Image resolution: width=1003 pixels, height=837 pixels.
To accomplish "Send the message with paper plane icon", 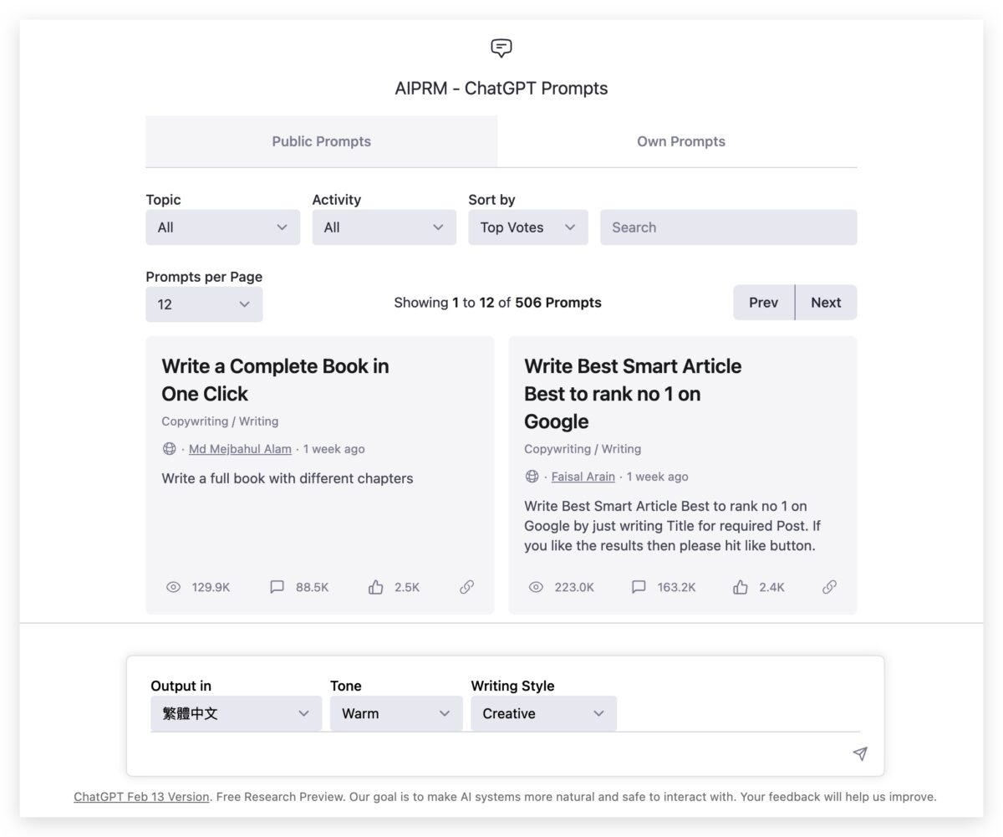I will pos(859,753).
